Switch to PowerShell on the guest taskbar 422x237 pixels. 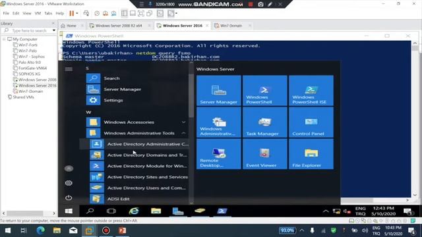click(222, 211)
